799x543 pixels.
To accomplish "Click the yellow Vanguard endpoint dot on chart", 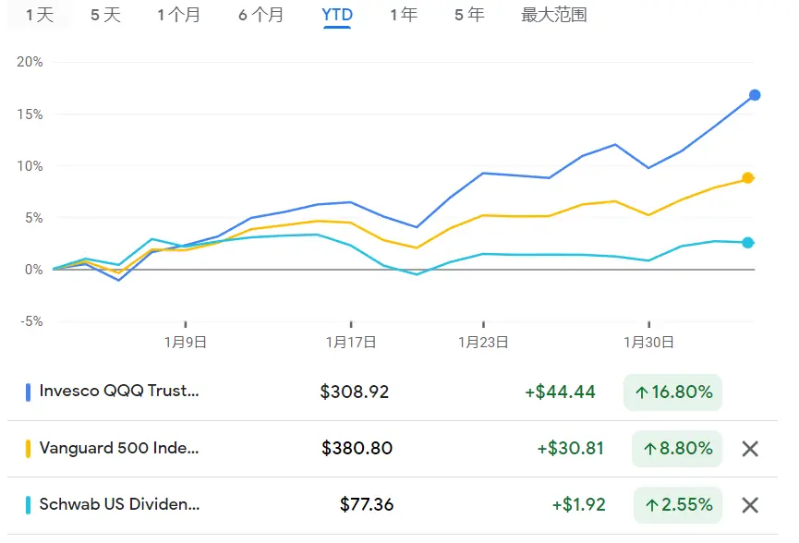I will coord(747,178).
